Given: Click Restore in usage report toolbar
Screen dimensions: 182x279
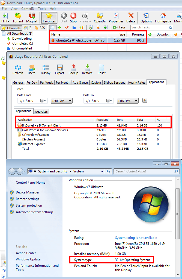Looking at the screenshot, I should (87, 69).
